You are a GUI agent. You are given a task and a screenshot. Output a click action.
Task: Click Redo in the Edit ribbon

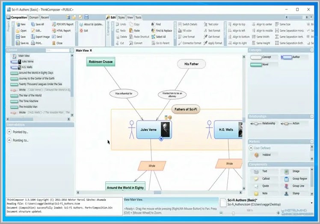[x=121, y=31]
